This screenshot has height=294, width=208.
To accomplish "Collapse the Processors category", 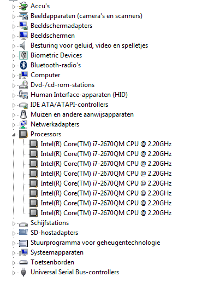I will tap(14, 135).
